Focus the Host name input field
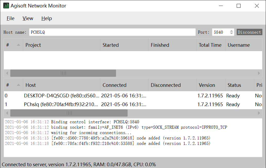Screen dimensions: 266x168 (x=112, y=32)
